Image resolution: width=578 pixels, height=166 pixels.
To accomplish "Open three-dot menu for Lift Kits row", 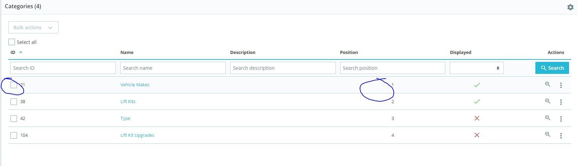I will pyautogui.click(x=561, y=102).
